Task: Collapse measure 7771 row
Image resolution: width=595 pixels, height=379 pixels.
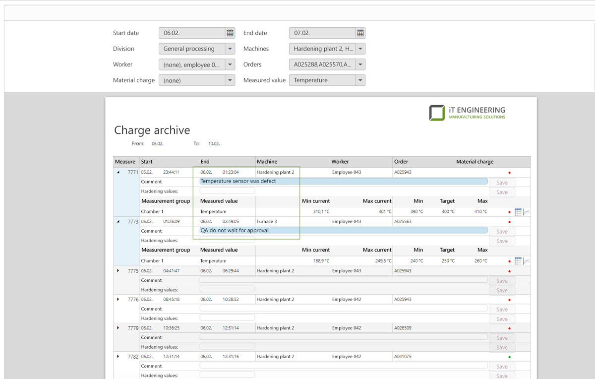Action: tap(118, 173)
